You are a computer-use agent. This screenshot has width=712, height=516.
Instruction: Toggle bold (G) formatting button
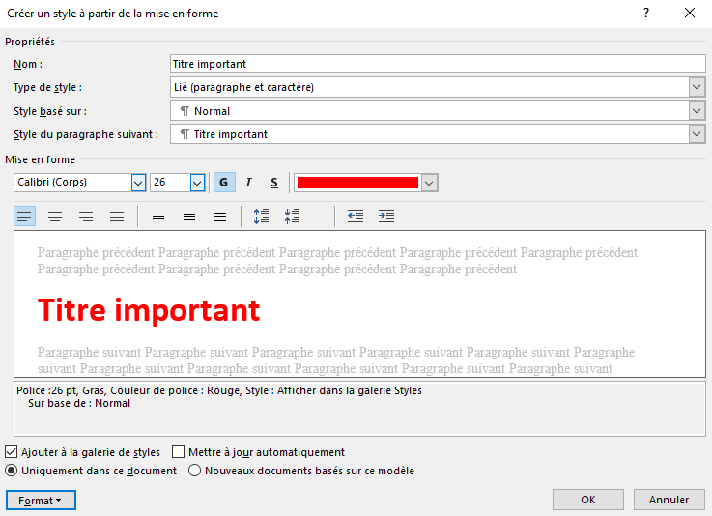tap(224, 183)
